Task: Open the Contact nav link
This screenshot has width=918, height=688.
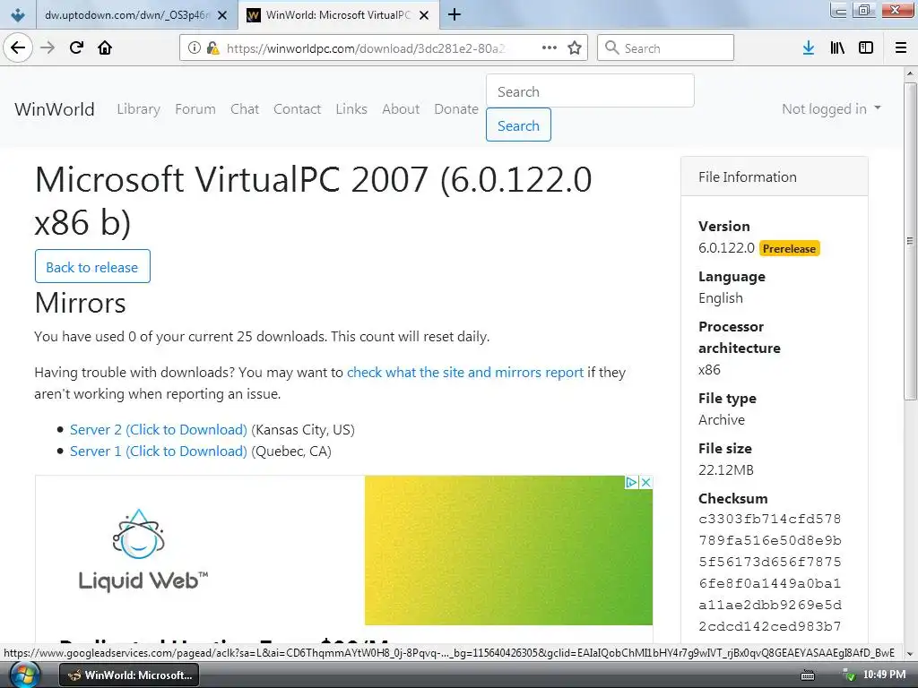Action: click(297, 108)
